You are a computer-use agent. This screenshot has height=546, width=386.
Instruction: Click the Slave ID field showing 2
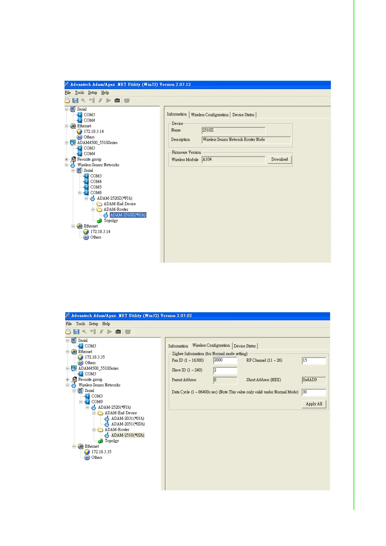click(x=225, y=370)
